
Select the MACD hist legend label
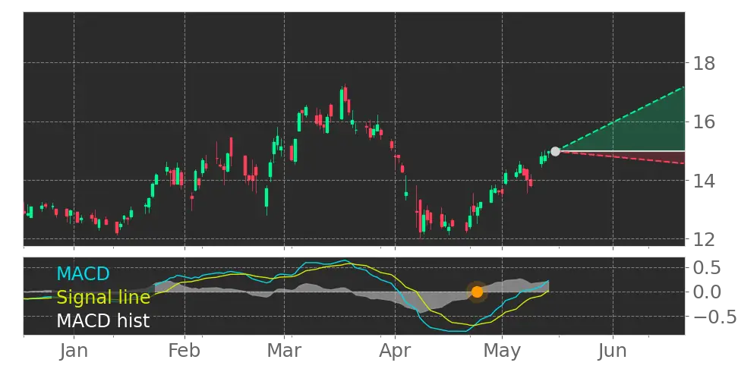103,321
